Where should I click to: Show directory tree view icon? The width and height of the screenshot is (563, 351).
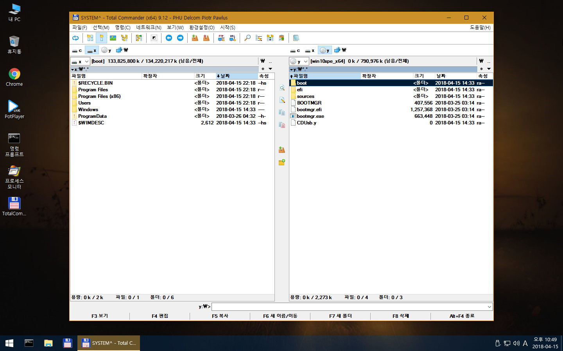coord(124,38)
